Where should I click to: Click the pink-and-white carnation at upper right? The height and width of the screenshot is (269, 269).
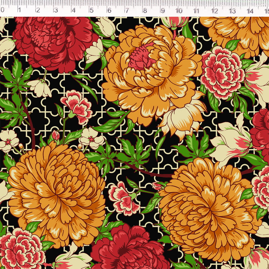click(x=222, y=72)
